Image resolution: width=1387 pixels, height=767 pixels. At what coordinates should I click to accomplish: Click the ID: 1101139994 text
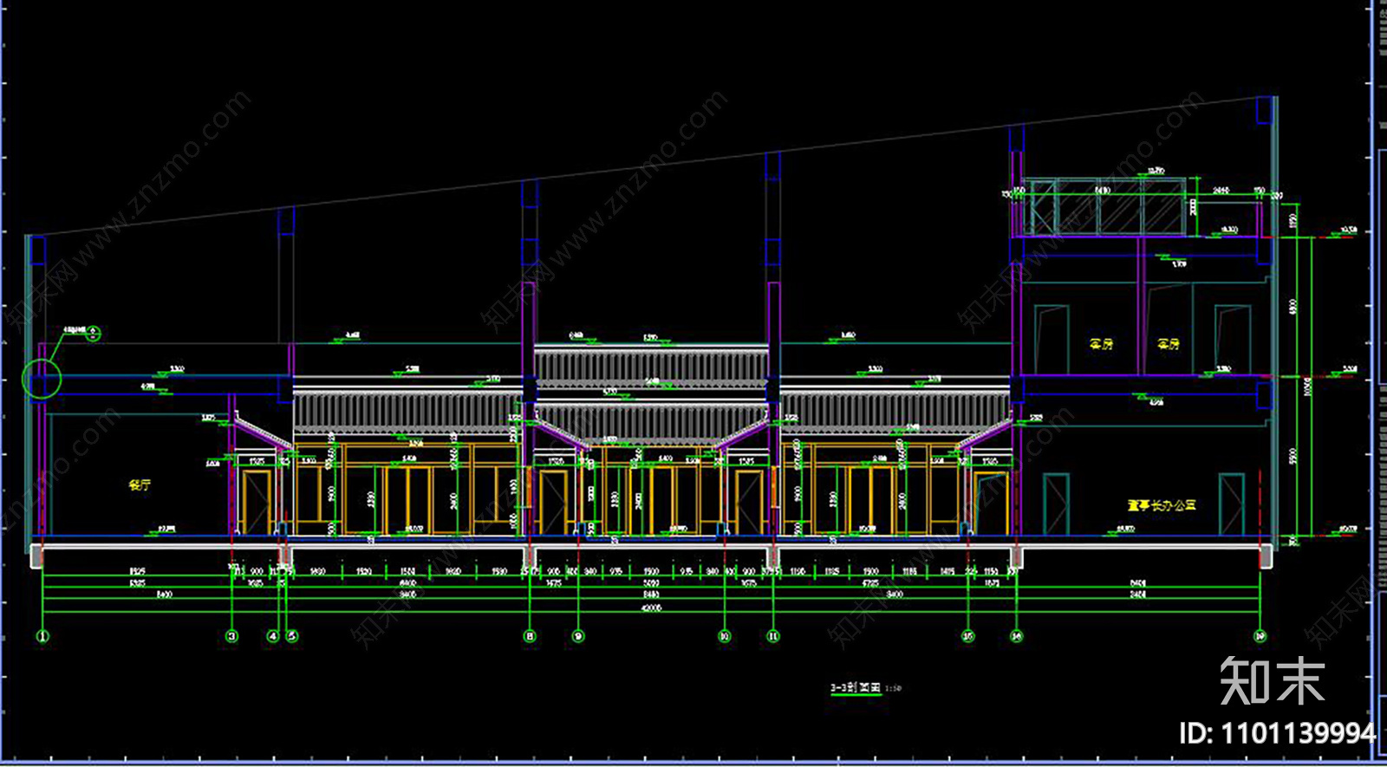click(1277, 734)
